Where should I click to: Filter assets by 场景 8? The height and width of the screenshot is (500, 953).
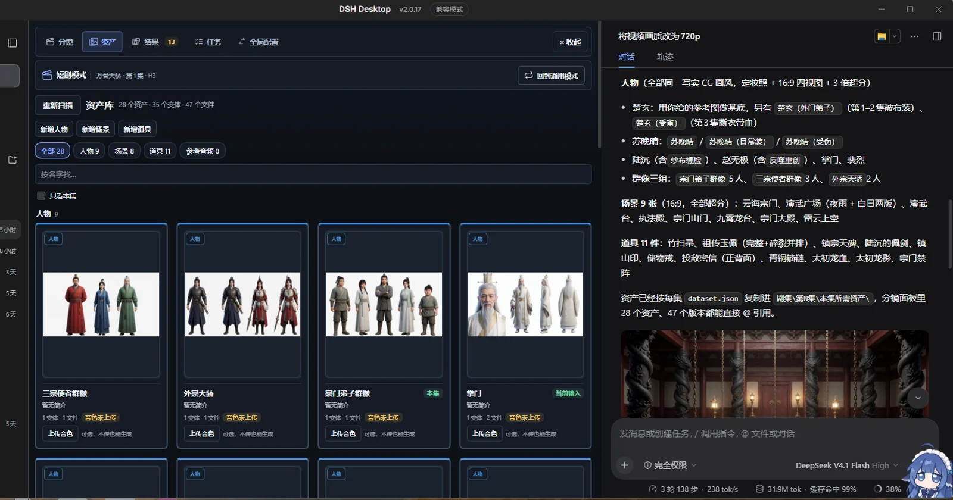[124, 151]
